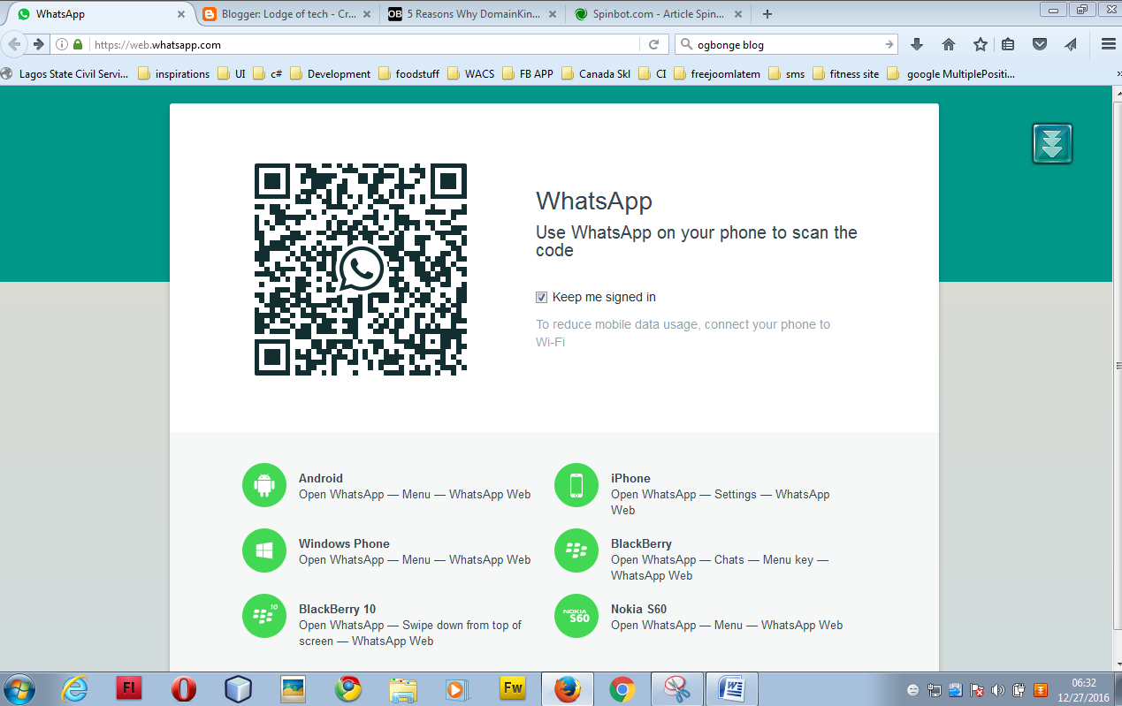1122x706 pixels.
Task: Click the web.whatsapp.com address bar
Action: [363, 44]
